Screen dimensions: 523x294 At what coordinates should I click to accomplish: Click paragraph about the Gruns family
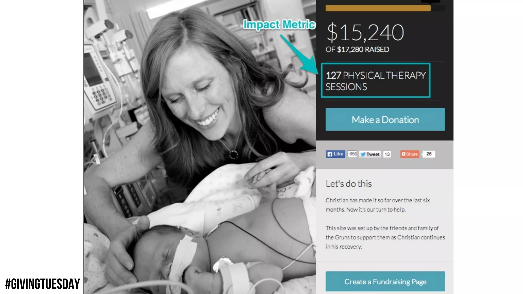pyautogui.click(x=385, y=237)
